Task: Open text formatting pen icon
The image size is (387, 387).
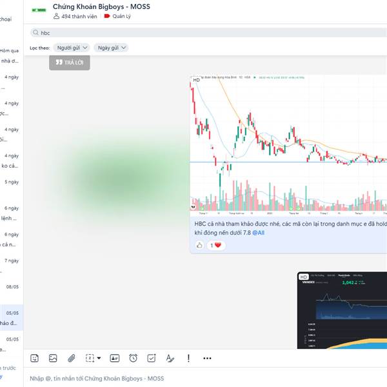Action: click(170, 358)
